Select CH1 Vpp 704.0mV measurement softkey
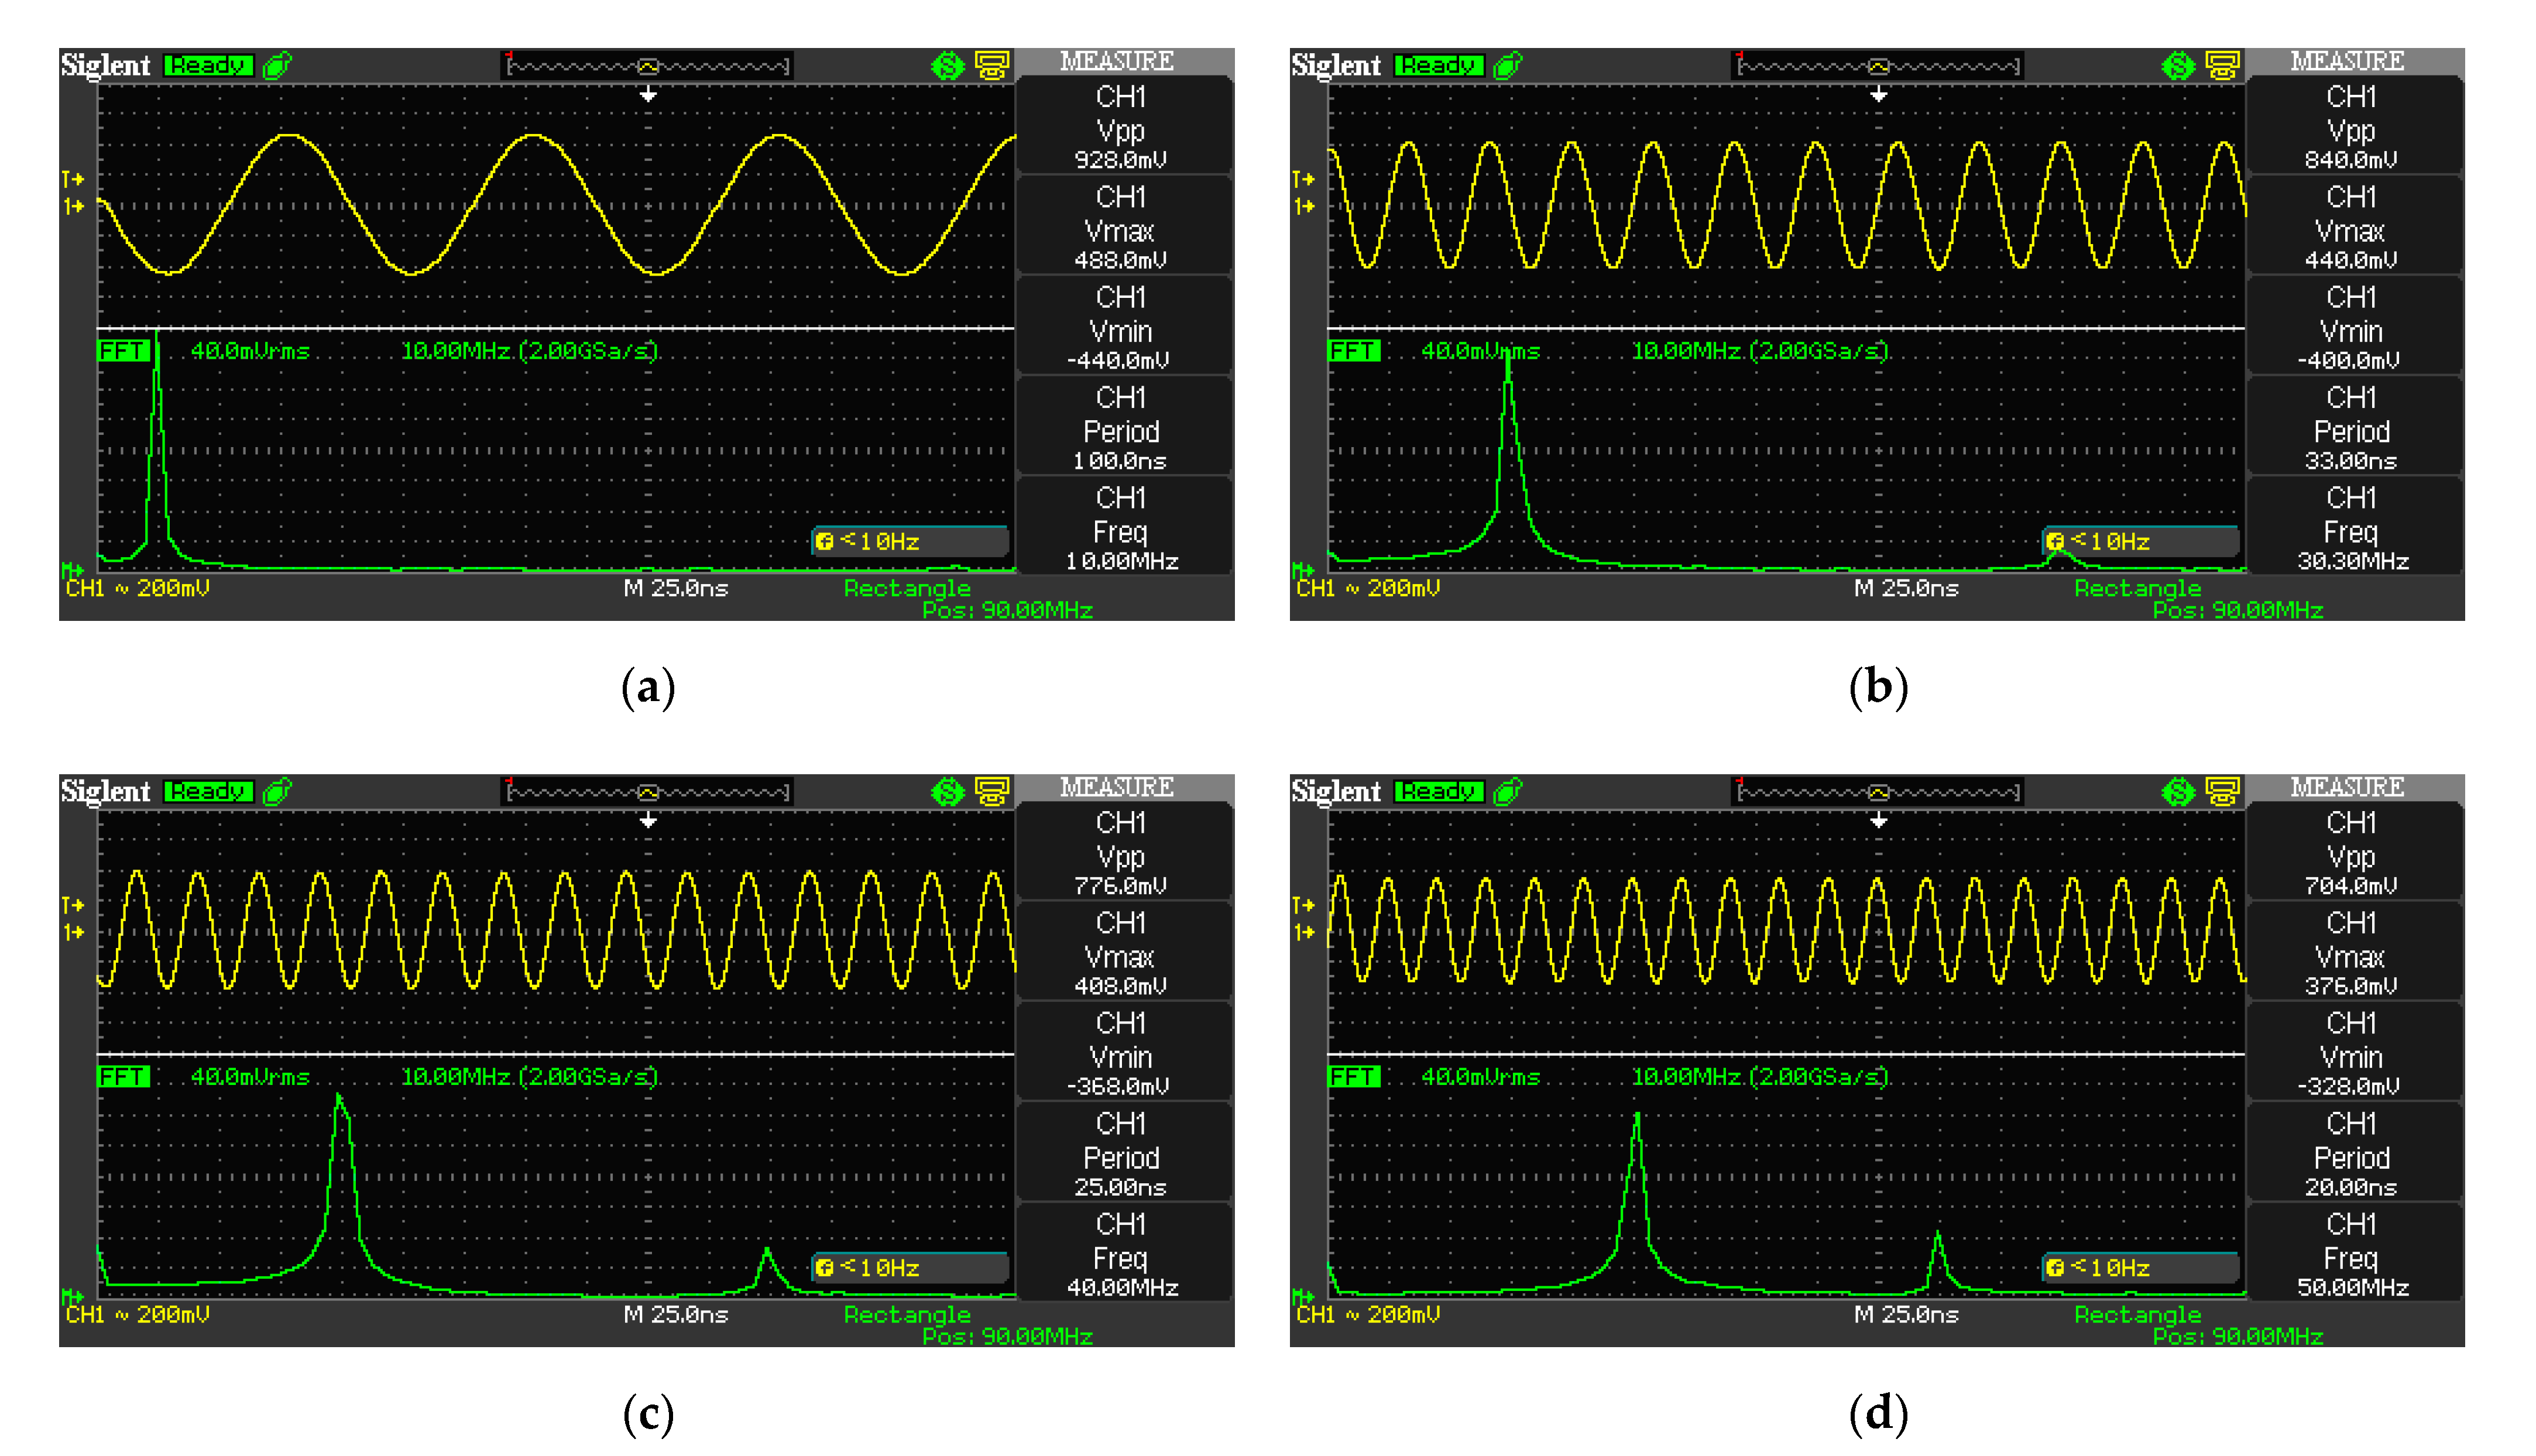Image resolution: width=2536 pixels, height=1456 pixels. click(x=2354, y=852)
